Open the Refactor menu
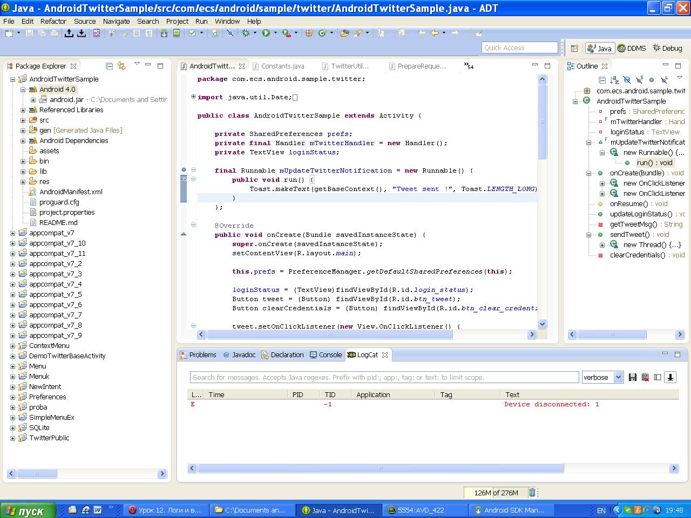The height and width of the screenshot is (518, 691). click(x=53, y=21)
